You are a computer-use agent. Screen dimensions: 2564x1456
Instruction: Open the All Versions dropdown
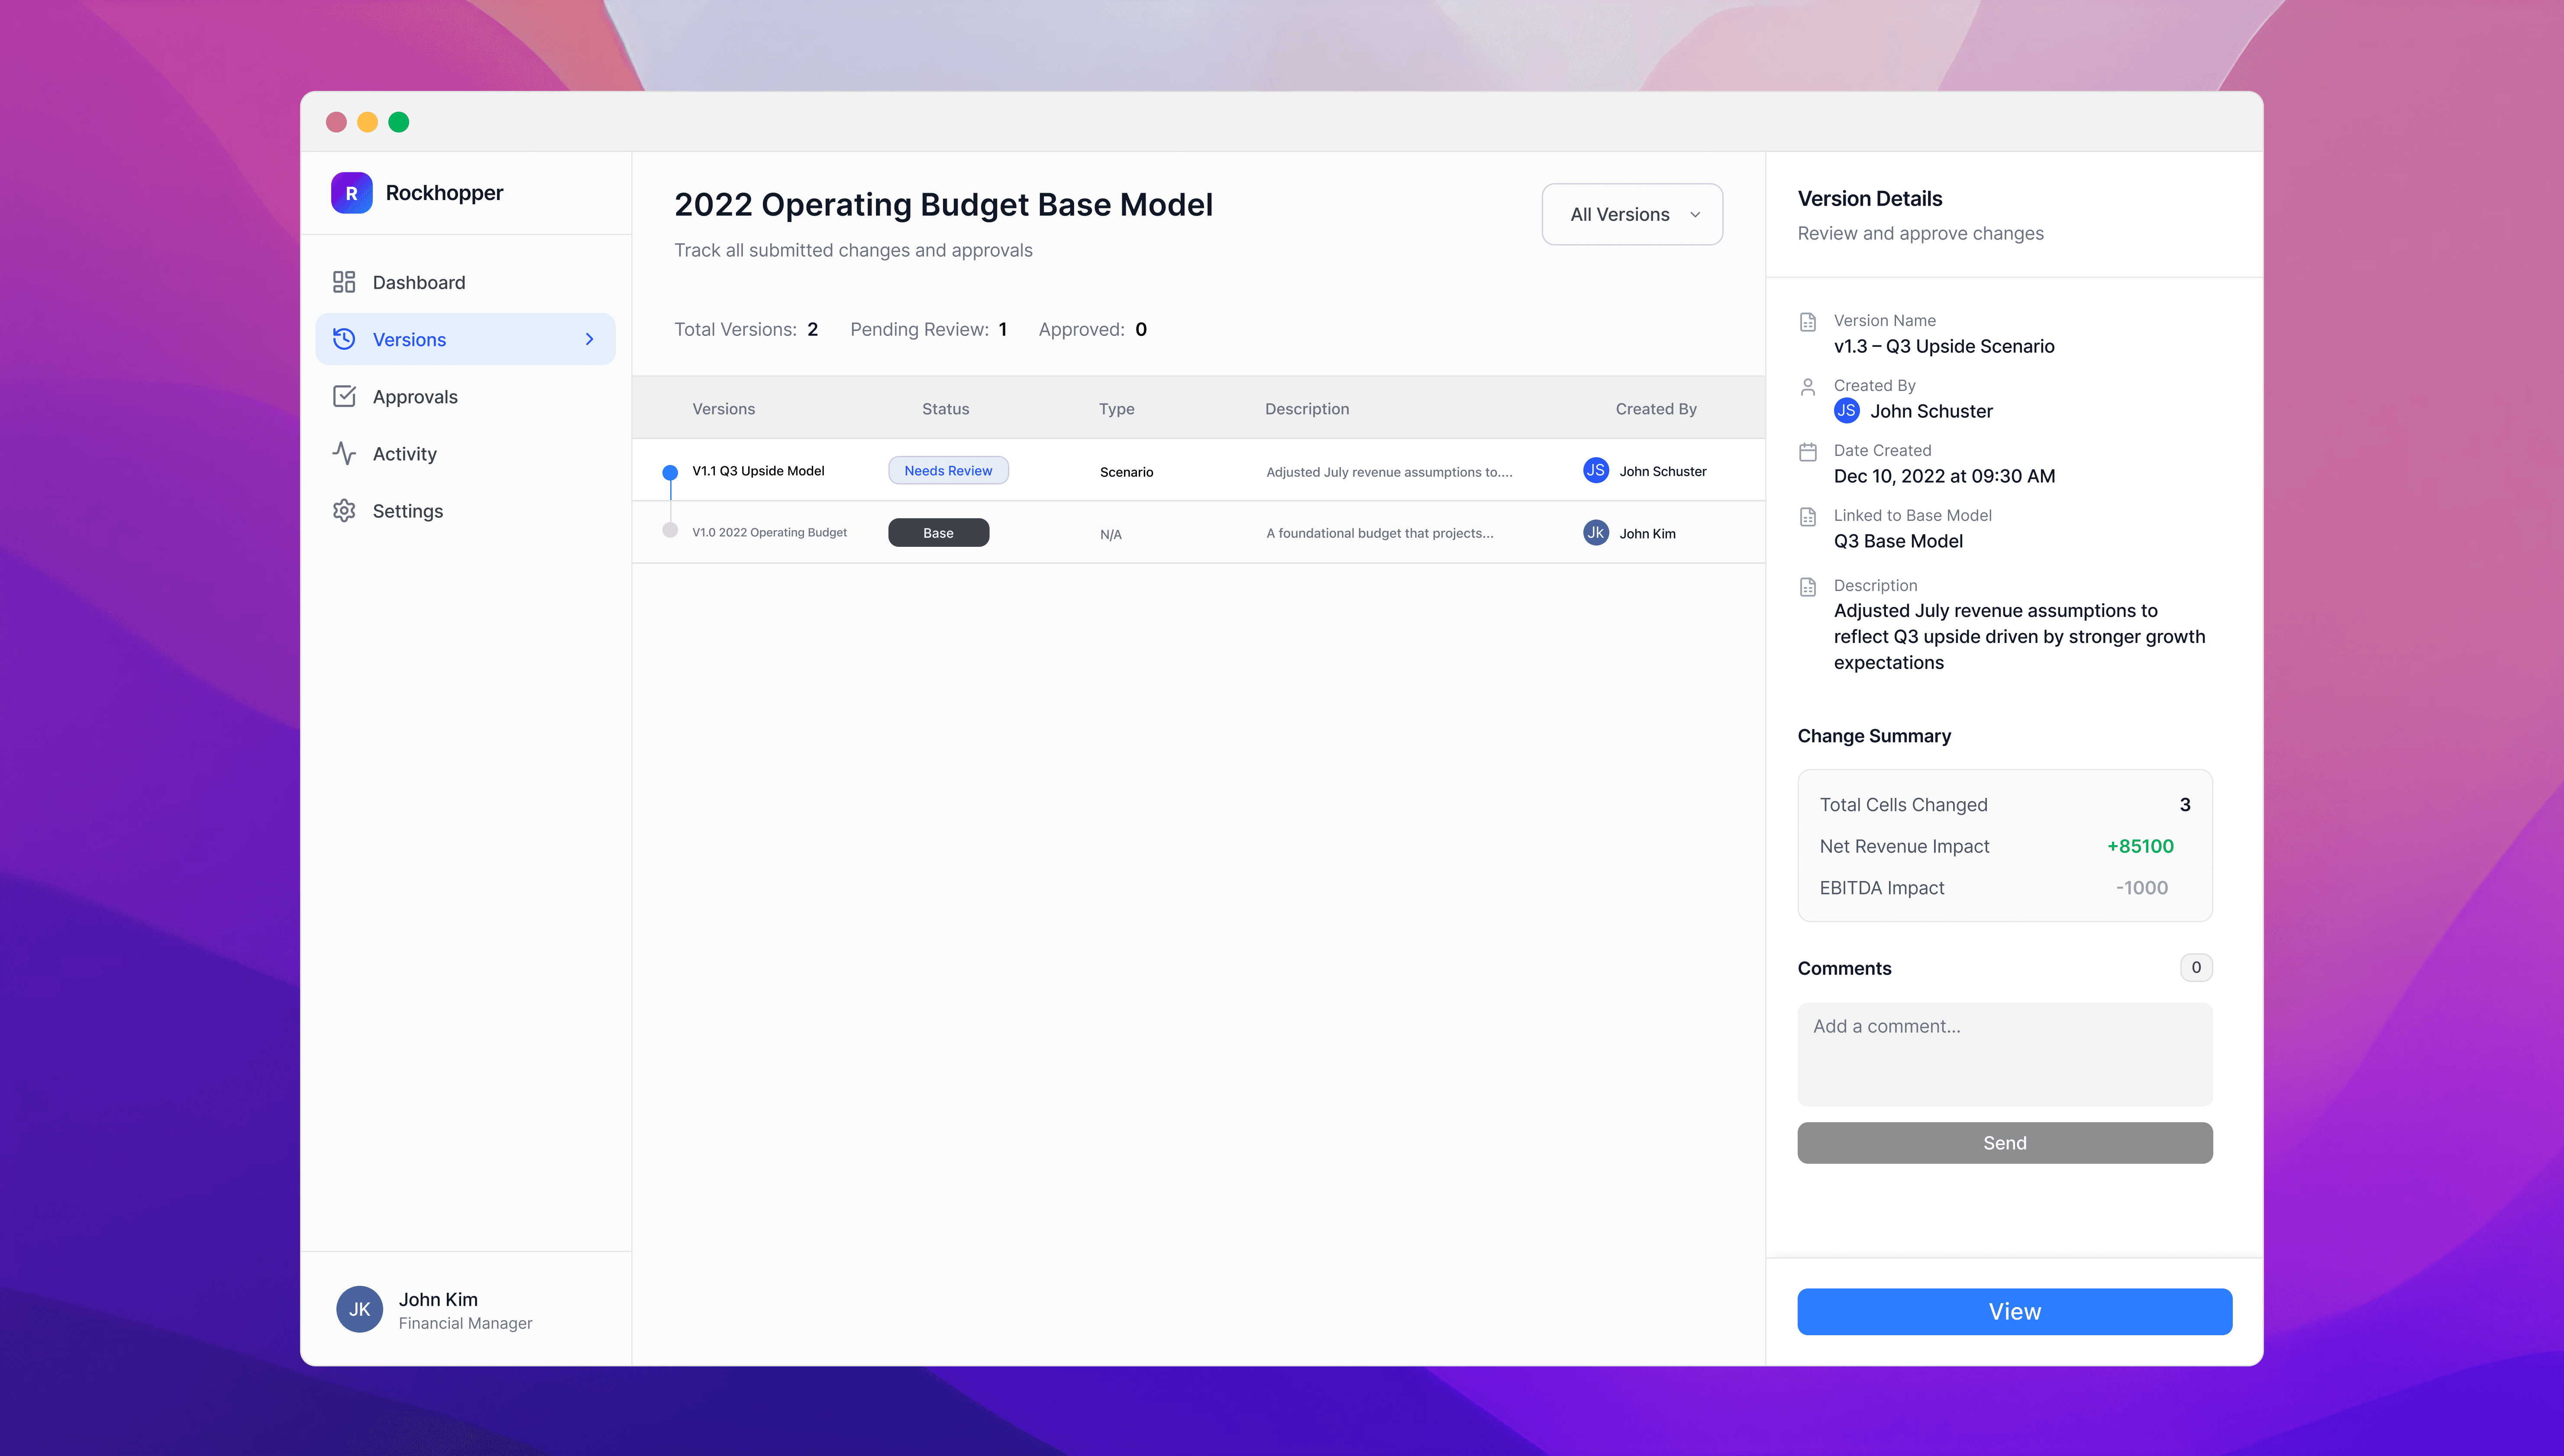coord(1631,214)
